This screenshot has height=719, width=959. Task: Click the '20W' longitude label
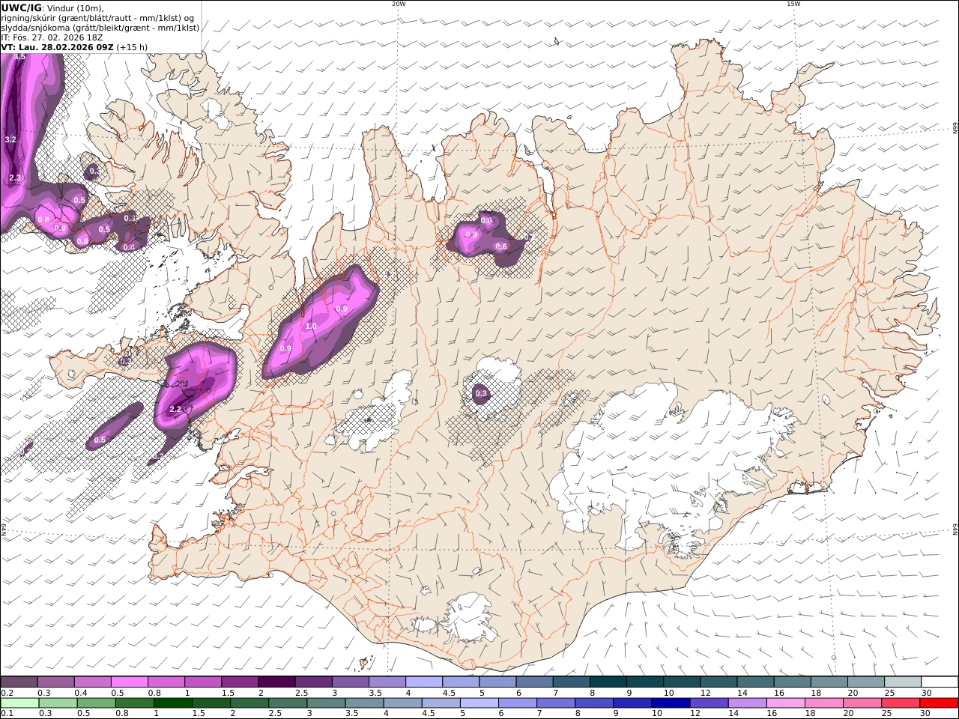399,4
